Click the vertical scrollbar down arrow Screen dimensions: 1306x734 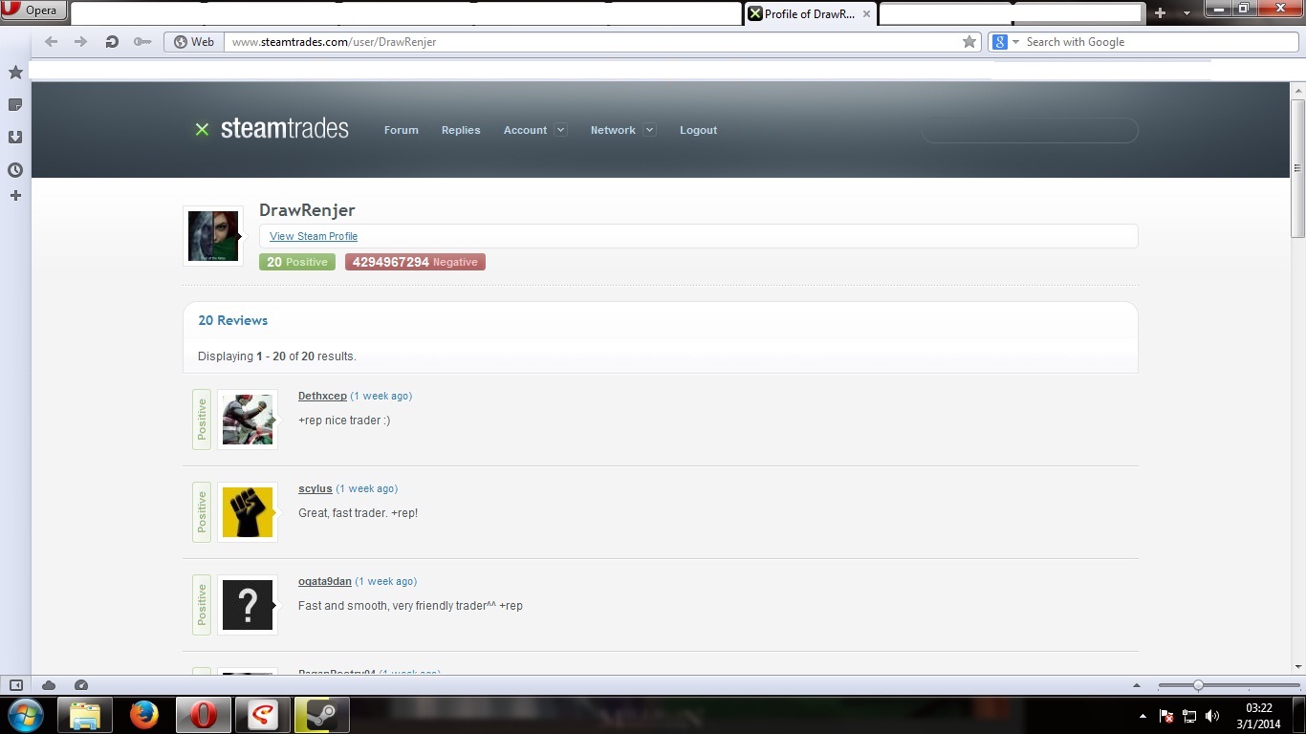tap(1297, 666)
